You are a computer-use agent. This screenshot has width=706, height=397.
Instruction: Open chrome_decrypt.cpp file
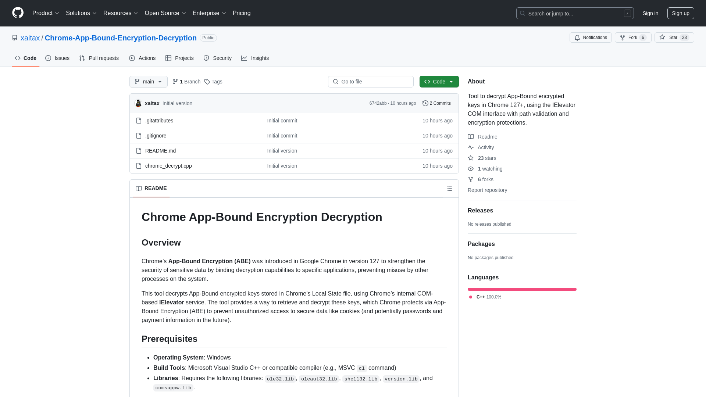pyautogui.click(x=168, y=166)
